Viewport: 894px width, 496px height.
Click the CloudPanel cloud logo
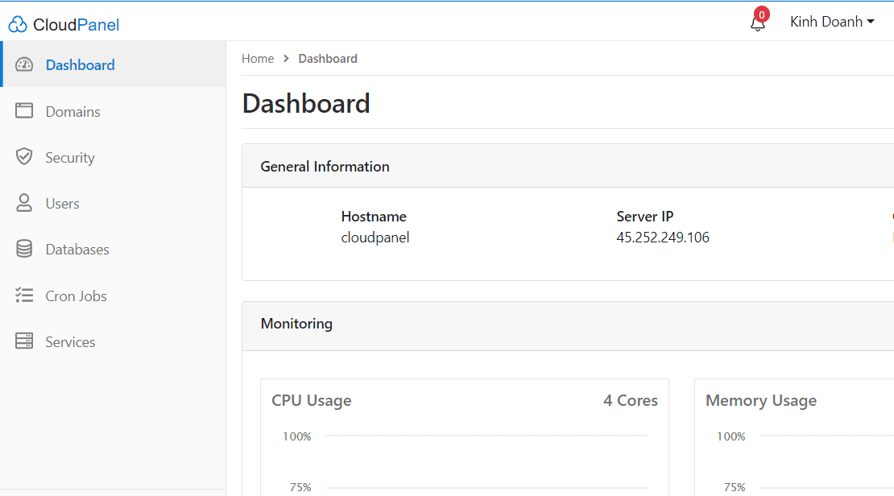point(16,24)
